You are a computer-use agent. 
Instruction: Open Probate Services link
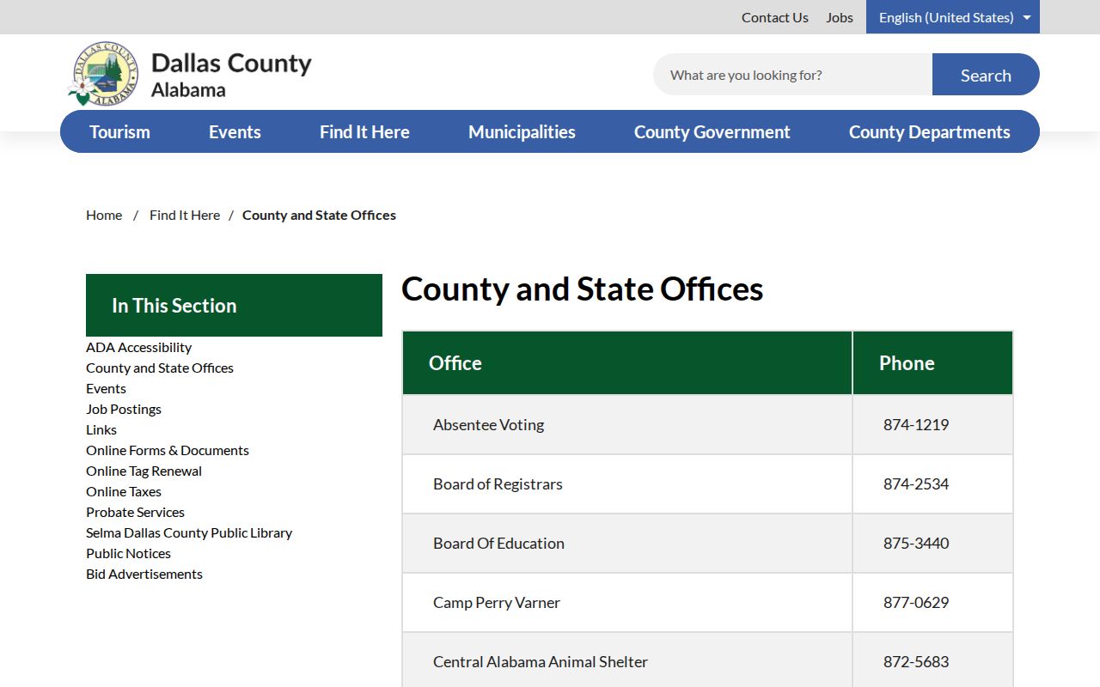tap(135, 512)
